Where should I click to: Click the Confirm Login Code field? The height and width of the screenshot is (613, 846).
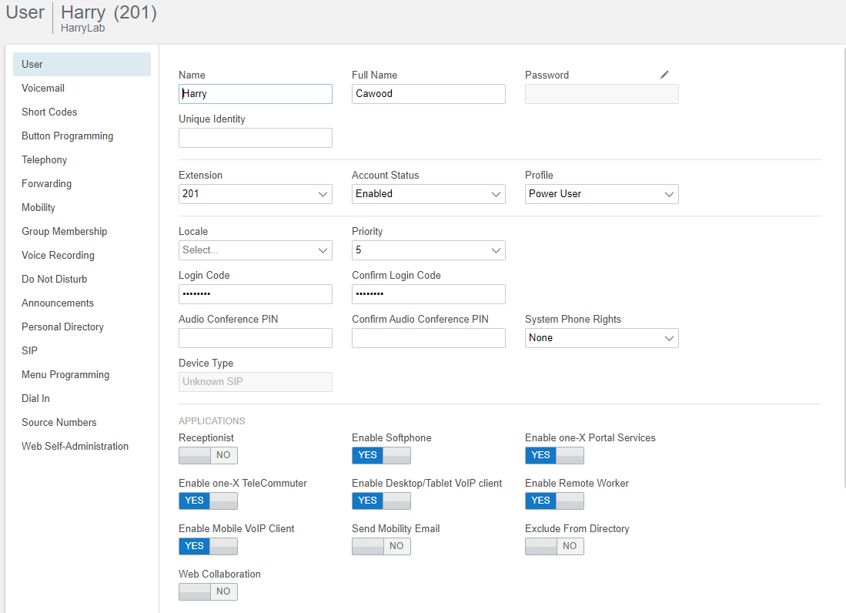click(x=429, y=294)
